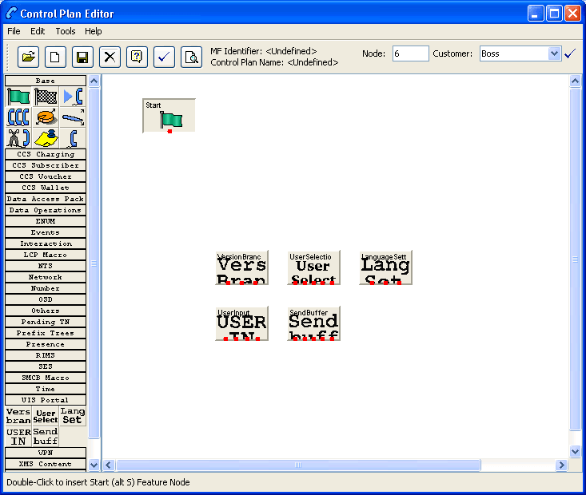Image resolution: width=586 pixels, height=495 pixels.
Task: Open the Tools menu
Action: 66,31
